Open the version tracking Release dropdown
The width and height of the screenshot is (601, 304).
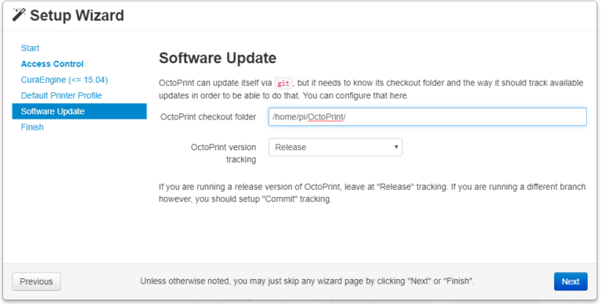point(336,147)
